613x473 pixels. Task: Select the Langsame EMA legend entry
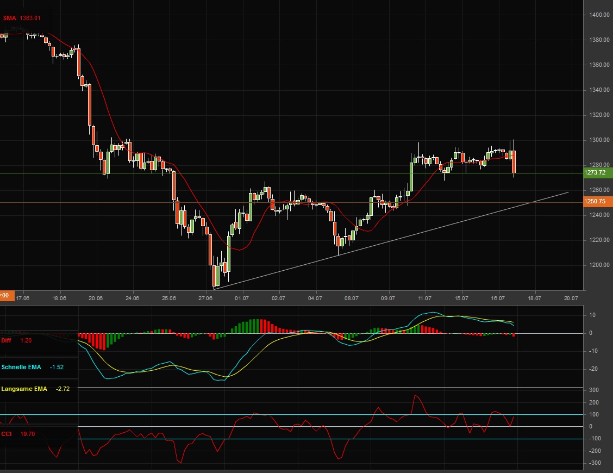(24, 389)
